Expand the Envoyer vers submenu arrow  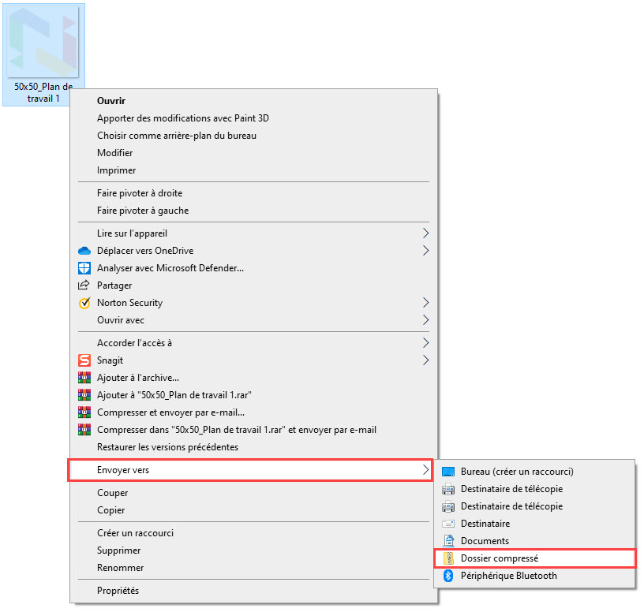point(425,470)
